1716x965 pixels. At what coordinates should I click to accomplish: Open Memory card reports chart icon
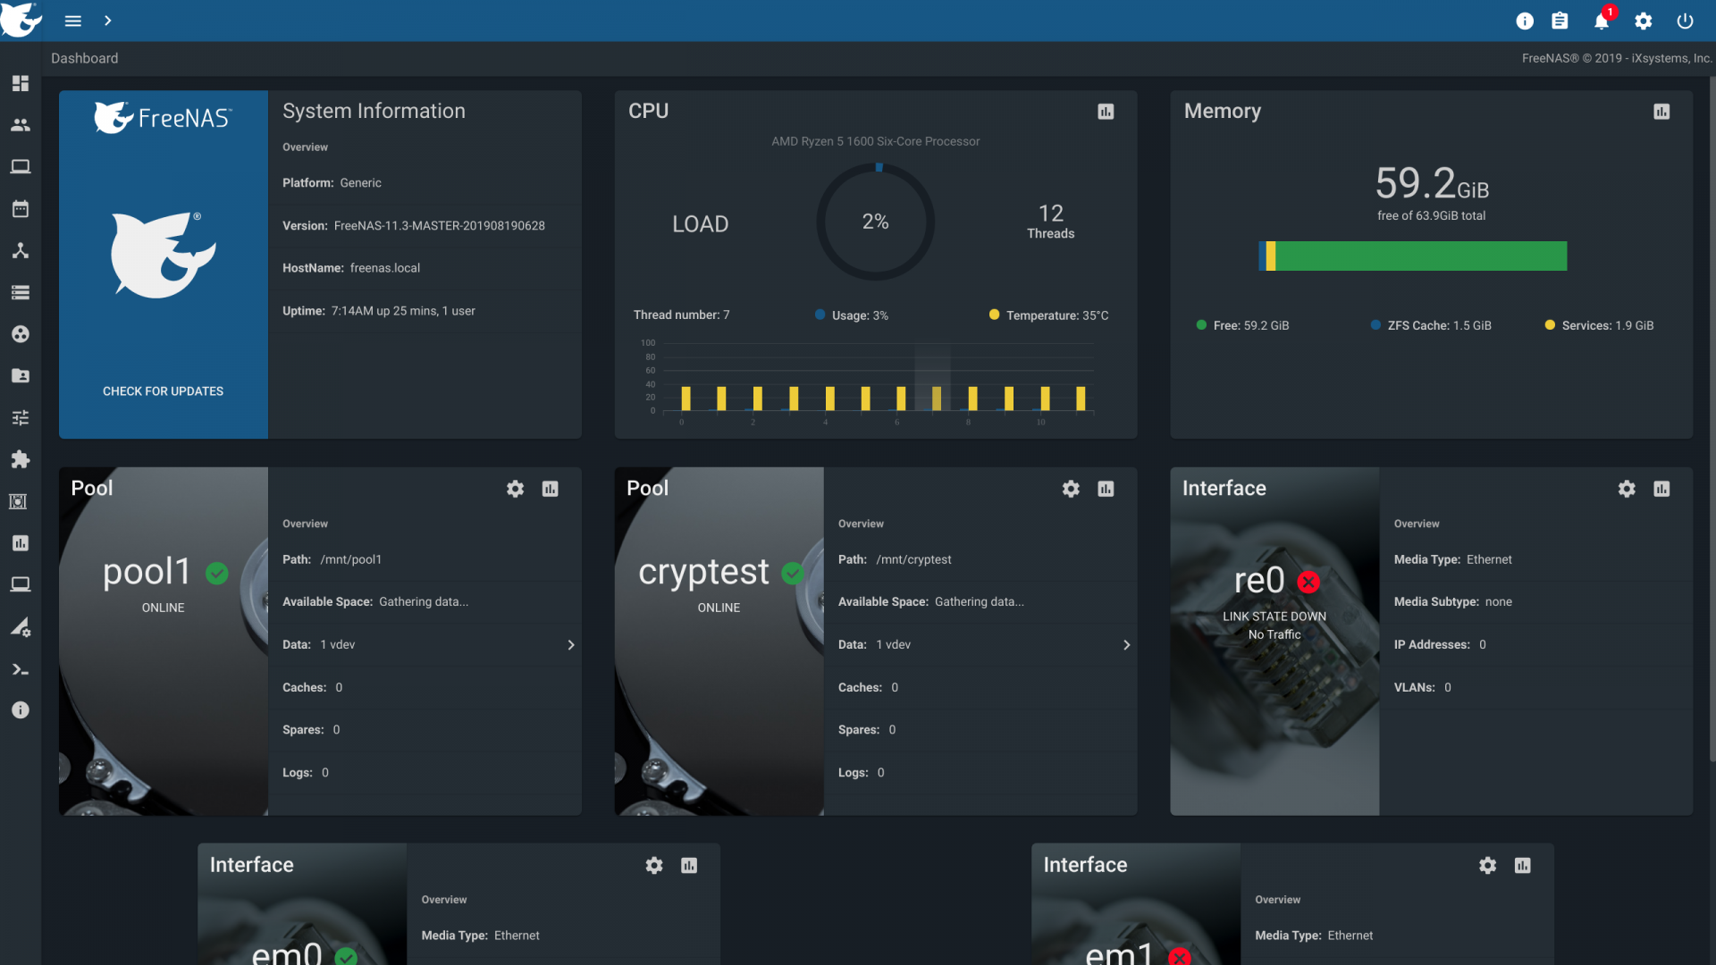coord(1661,112)
